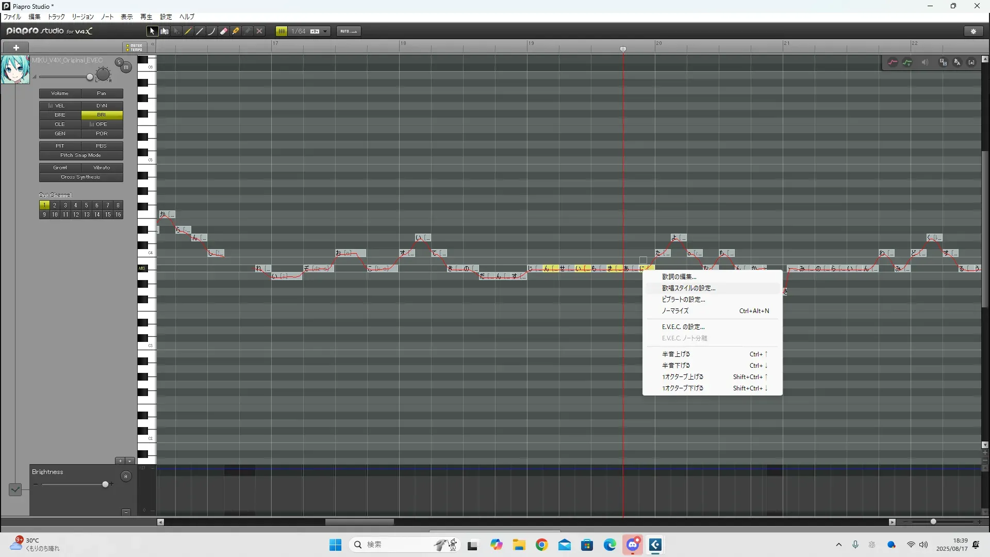Collapse the Brightness parameter panel
The image size is (990, 557).
click(x=126, y=512)
